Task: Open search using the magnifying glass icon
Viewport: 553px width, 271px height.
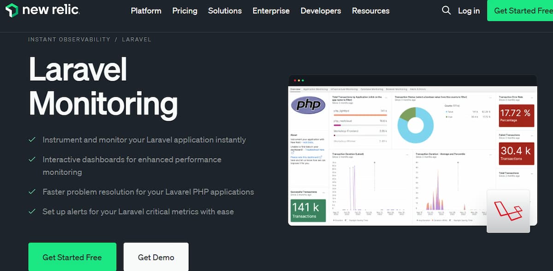Action: 446,10
